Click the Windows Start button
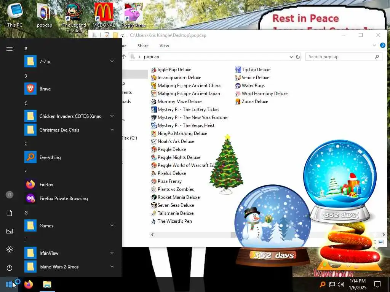Viewport: 390px width, 292px height. pos(9,284)
